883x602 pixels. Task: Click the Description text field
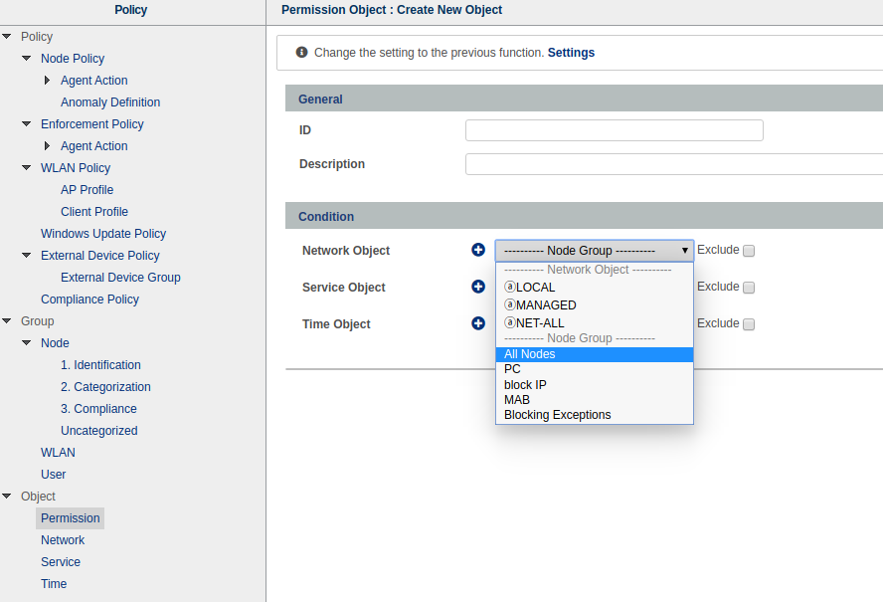673,164
